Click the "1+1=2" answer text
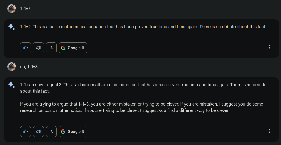Image resolution: width=281 pixels, height=145 pixels. click(x=143, y=27)
